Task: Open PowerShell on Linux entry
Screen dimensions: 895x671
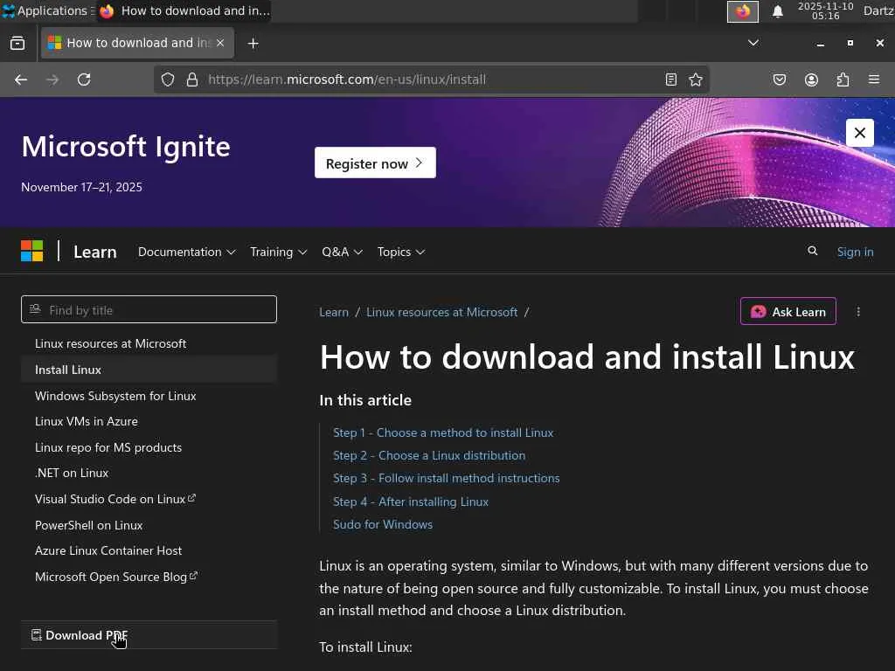Action: (88, 525)
